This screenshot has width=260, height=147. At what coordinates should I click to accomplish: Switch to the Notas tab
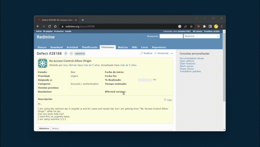pos(55,128)
